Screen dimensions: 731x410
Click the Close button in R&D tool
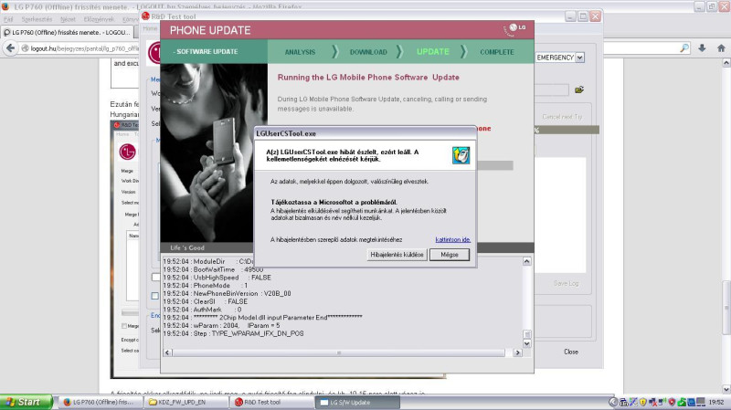tap(570, 352)
